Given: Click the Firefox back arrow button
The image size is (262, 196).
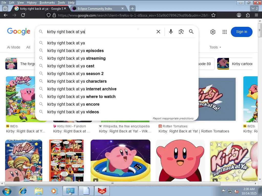Looking at the screenshot, I should click(6, 15).
